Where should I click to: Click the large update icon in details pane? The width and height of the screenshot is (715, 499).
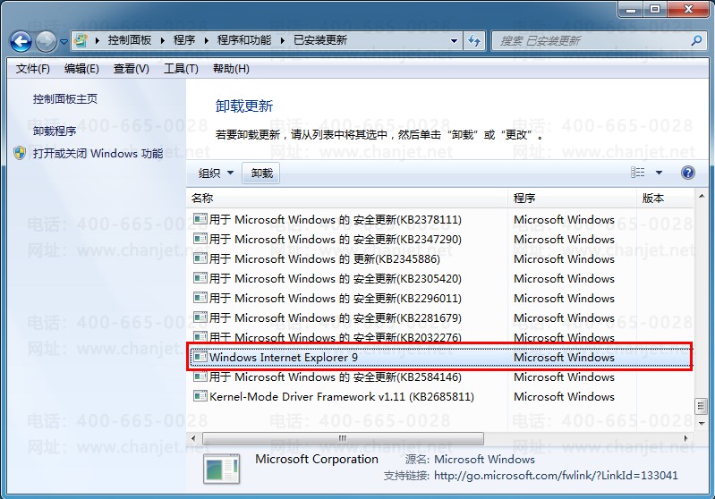222,469
